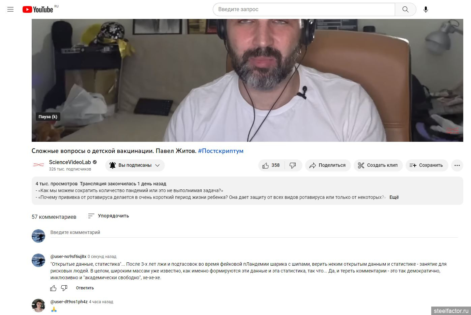Viewport: 471px width, 315px height.
Task: Go to YouTube home via logo
Action: pos(38,9)
